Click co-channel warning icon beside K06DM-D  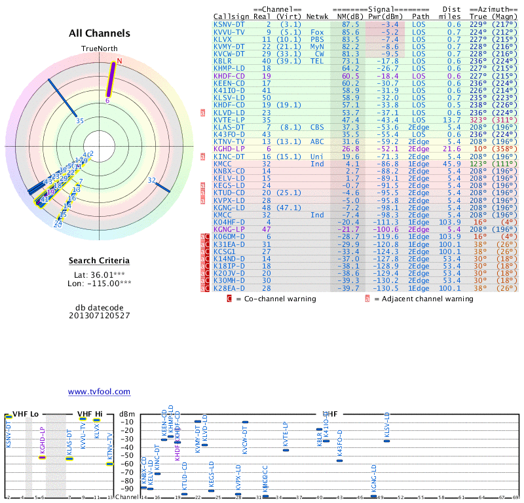[203, 236]
